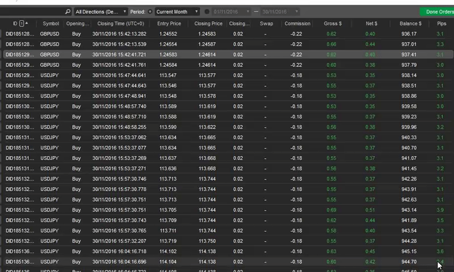Select the Period radio button
The width and height of the screenshot is (454, 272).
coord(150,11)
